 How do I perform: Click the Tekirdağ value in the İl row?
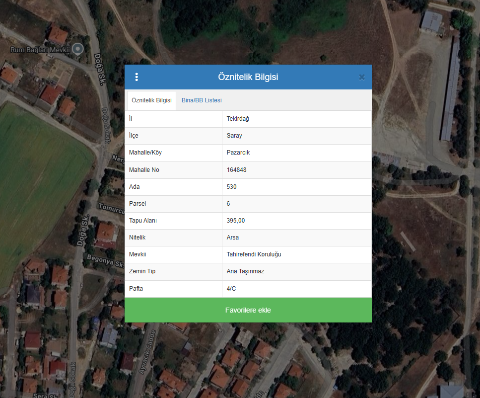(239, 119)
